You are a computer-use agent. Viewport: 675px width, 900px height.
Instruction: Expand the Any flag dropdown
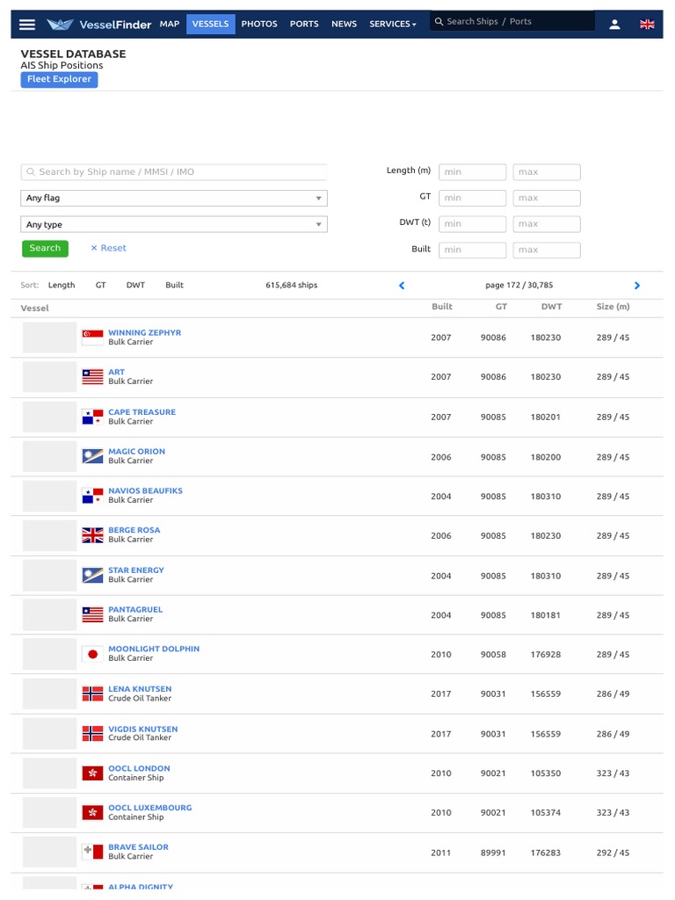point(174,199)
